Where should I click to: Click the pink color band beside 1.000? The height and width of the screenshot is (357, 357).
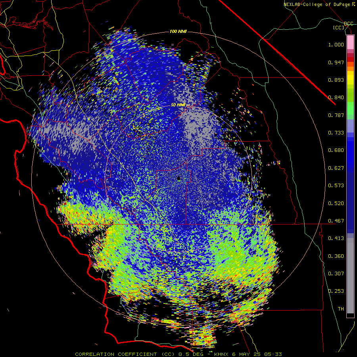coord(350,42)
